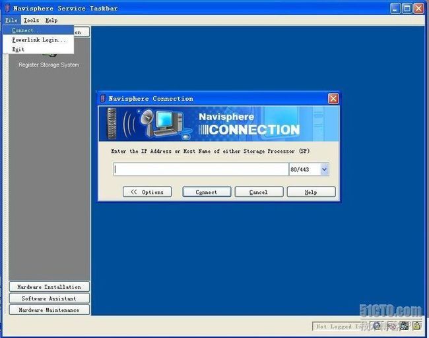Click Navisphere Connection dialog title icon
Image resolution: width=429 pixels, height=338 pixels.
[x=102, y=99]
